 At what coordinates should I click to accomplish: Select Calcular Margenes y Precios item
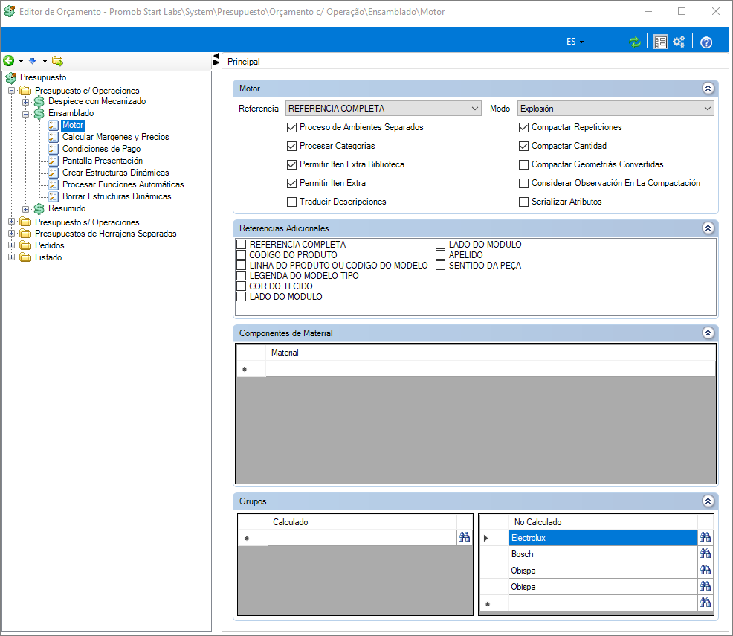pyautogui.click(x=115, y=137)
